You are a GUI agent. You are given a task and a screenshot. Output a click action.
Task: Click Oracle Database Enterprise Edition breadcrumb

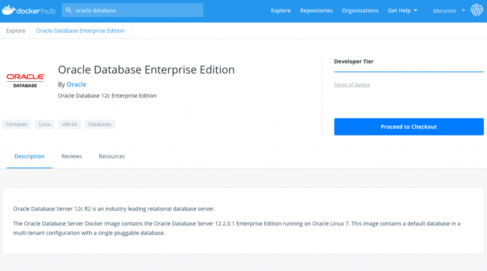click(x=80, y=31)
